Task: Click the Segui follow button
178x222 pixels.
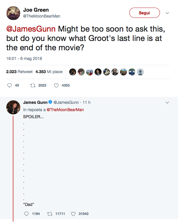Action: point(144,13)
